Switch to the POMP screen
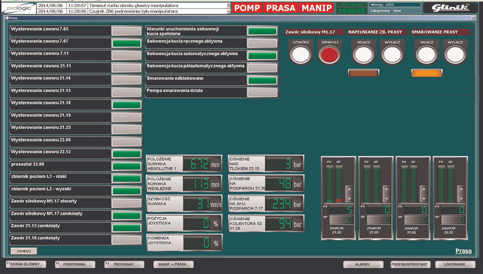 (x=248, y=8)
